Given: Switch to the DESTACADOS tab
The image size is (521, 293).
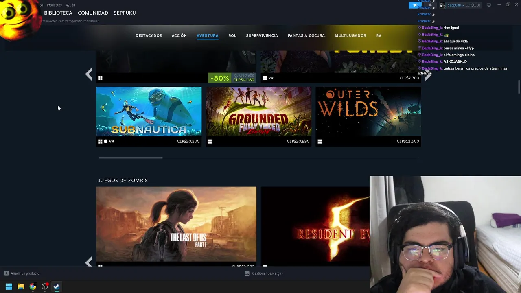Looking at the screenshot, I should (149, 36).
